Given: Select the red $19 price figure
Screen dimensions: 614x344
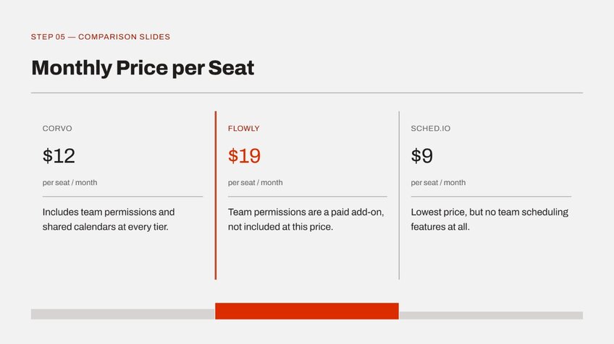Looking at the screenshot, I should click(x=244, y=155).
